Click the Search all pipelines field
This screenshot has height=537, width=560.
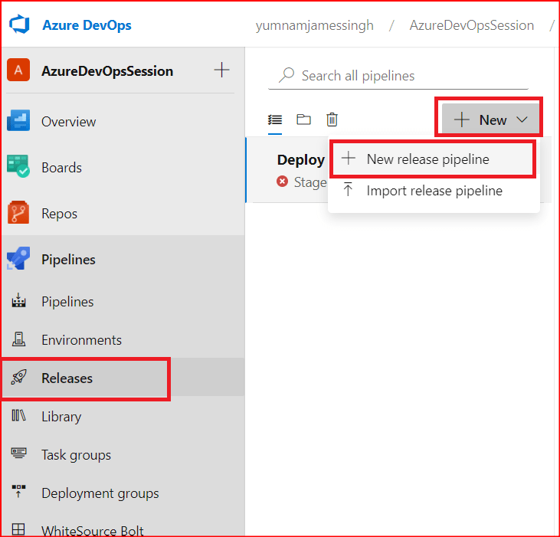click(x=406, y=76)
